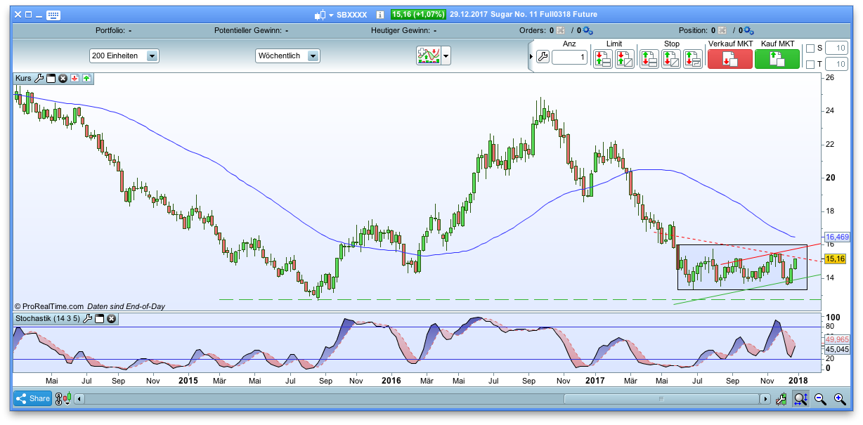Click the Share button at bottom left

[32, 398]
